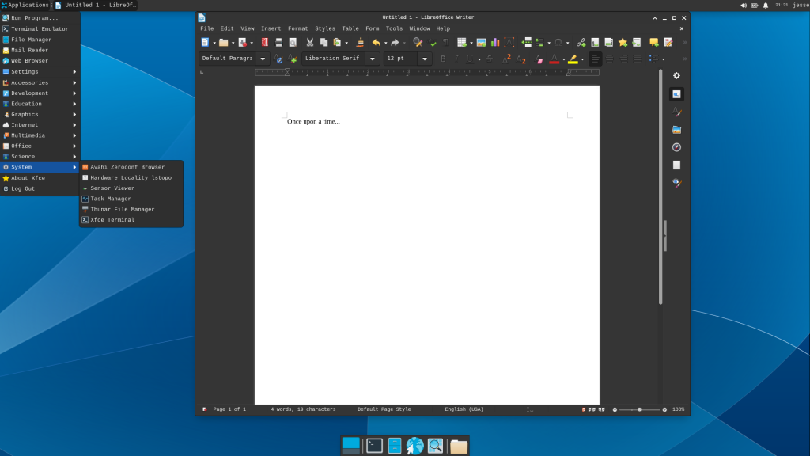The image size is (810, 456).
Task: Toggle Formatting Marks pilcrow button
Action: [445, 43]
